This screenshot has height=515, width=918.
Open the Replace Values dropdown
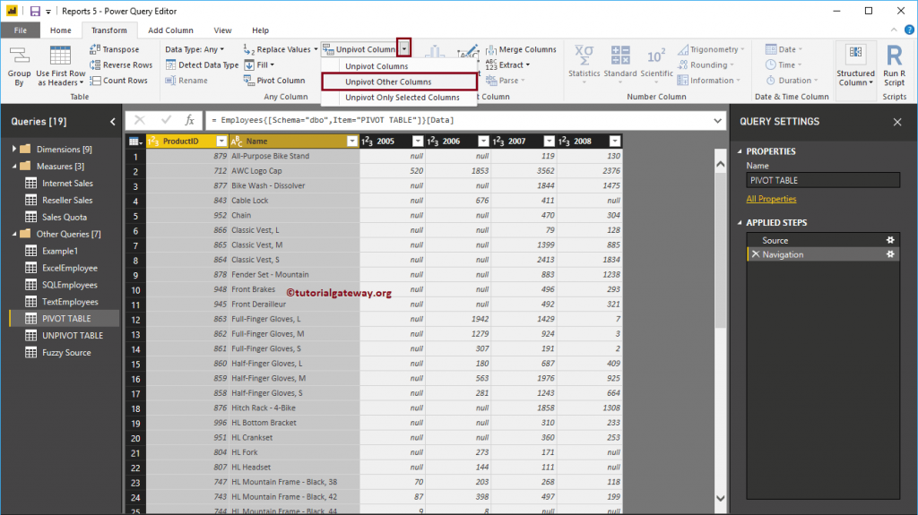tap(316, 49)
